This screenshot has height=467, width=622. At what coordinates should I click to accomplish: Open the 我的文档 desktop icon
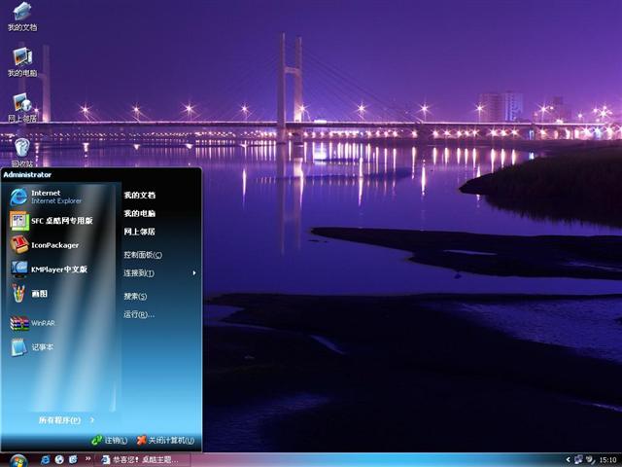(21, 14)
